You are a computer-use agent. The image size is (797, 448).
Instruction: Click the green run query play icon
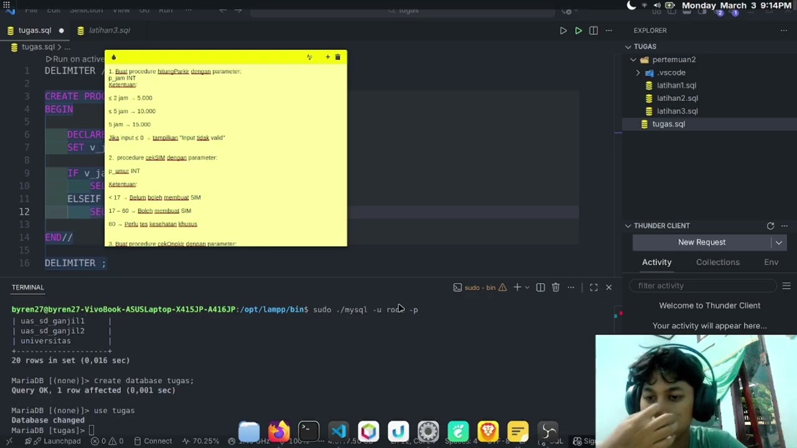[x=578, y=30]
